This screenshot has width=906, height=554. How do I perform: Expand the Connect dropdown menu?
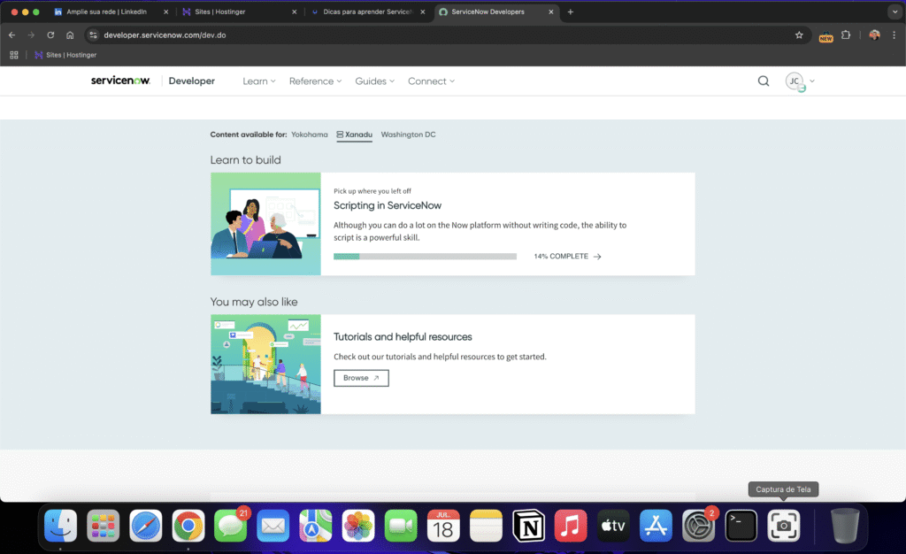point(431,81)
